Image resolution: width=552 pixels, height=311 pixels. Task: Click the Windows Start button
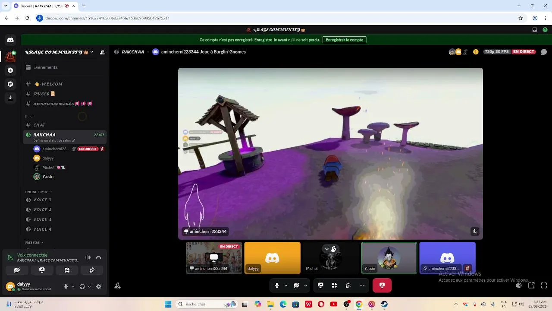pyautogui.click(x=168, y=304)
